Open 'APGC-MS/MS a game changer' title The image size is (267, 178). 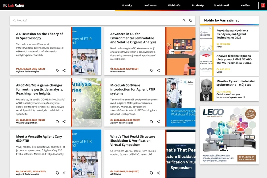click(x=39, y=89)
